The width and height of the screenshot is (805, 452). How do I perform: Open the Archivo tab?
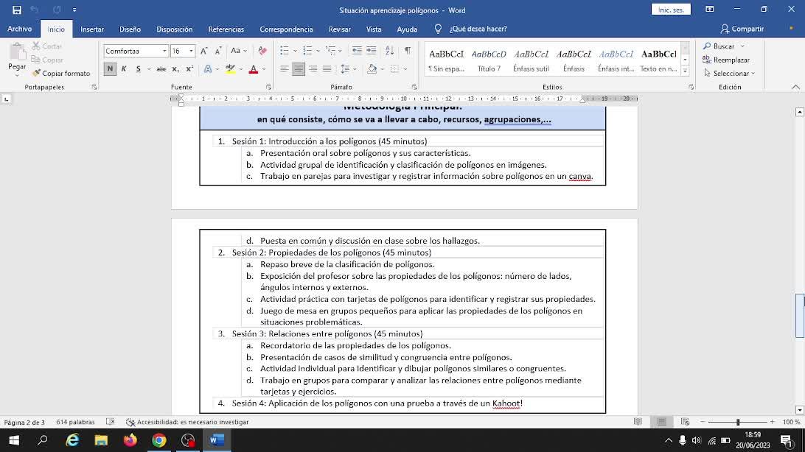coord(19,29)
